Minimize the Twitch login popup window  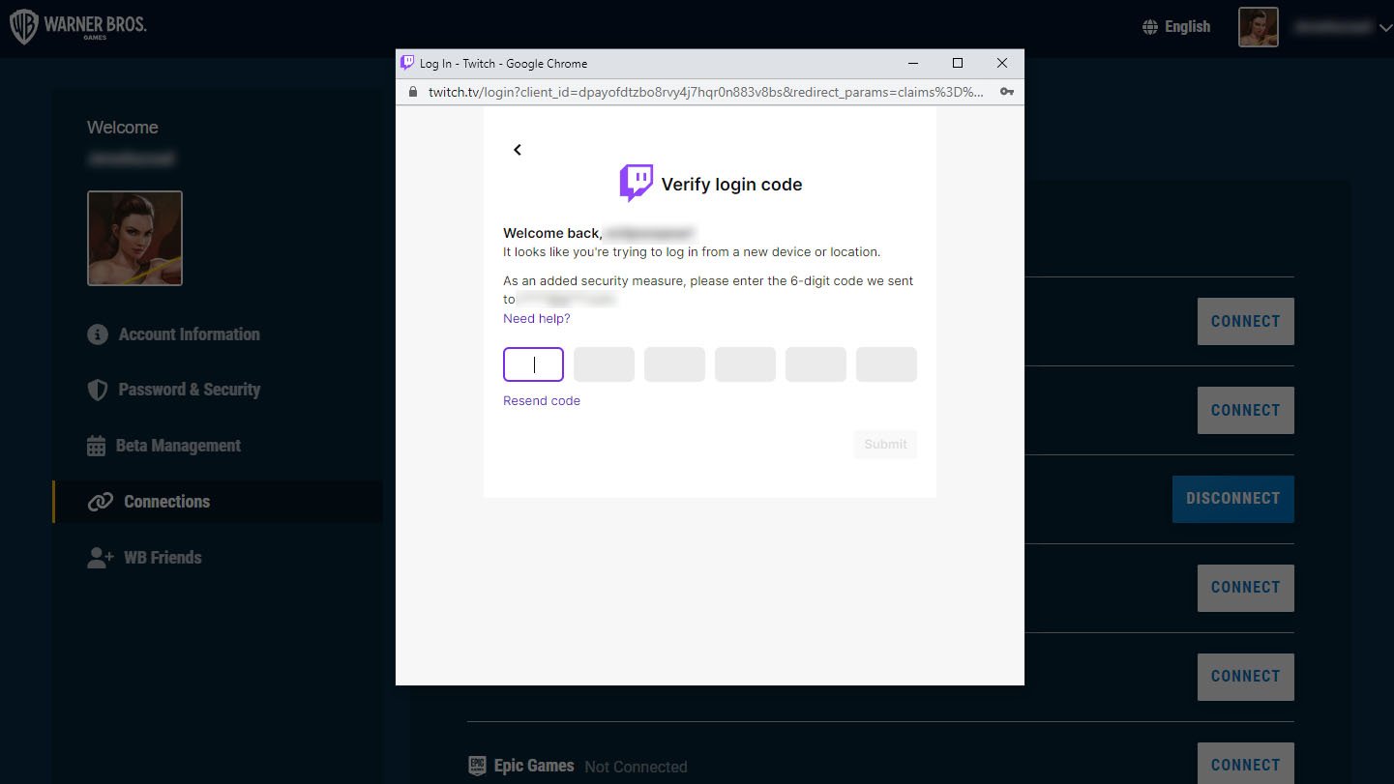[913, 63]
